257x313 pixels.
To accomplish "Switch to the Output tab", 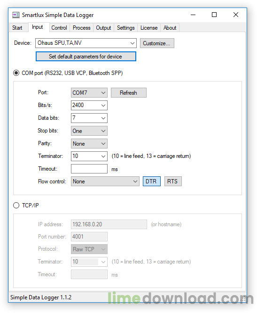I will 103,28.
